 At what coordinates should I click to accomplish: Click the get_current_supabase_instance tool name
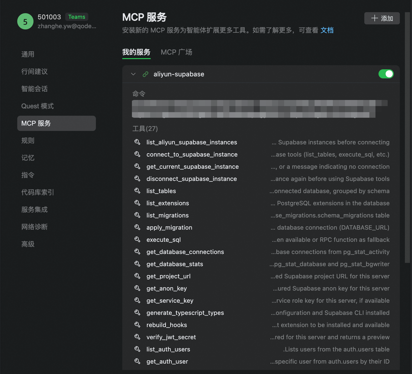pyautogui.click(x=193, y=166)
